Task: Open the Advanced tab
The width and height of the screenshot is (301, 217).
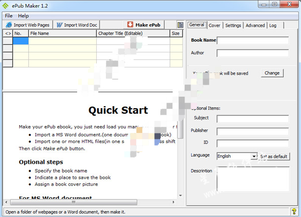Action: (x=255, y=25)
